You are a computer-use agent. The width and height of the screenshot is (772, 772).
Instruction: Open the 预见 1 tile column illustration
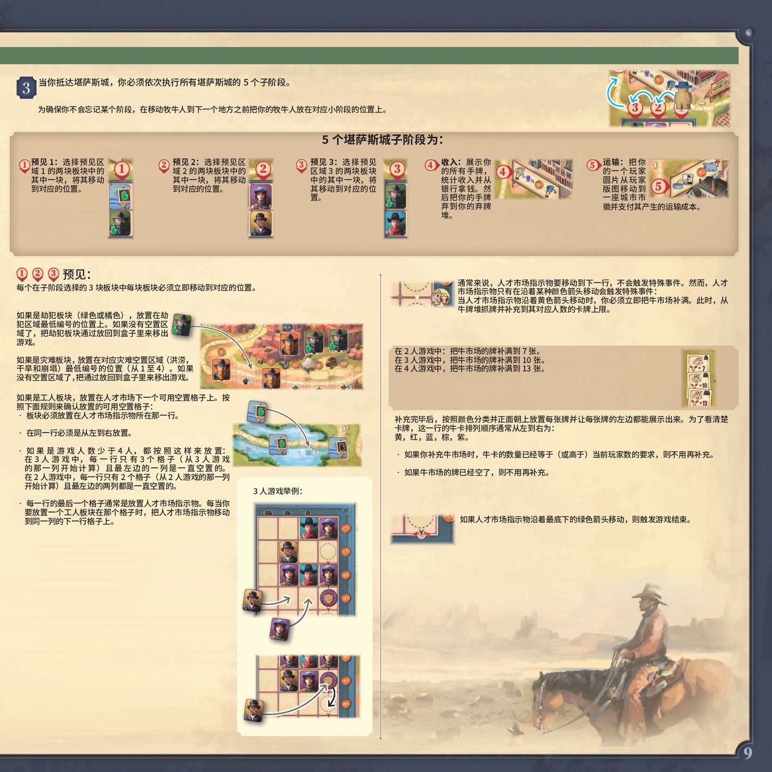coord(121,198)
